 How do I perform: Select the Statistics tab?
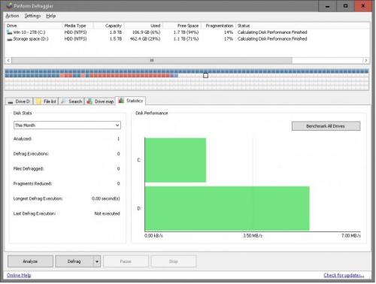click(x=131, y=101)
